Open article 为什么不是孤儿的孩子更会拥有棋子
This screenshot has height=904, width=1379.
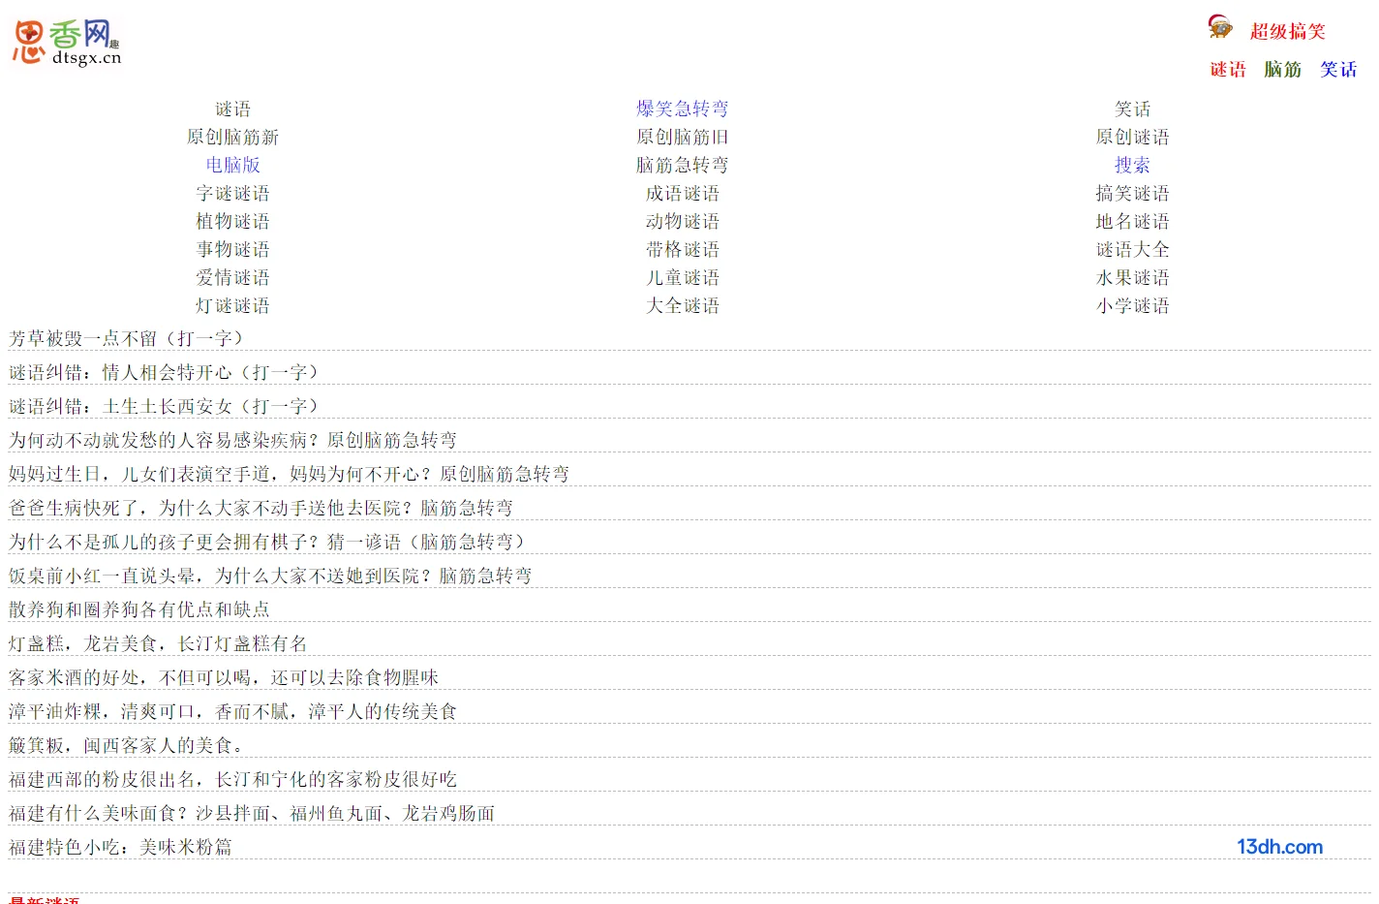[270, 543]
